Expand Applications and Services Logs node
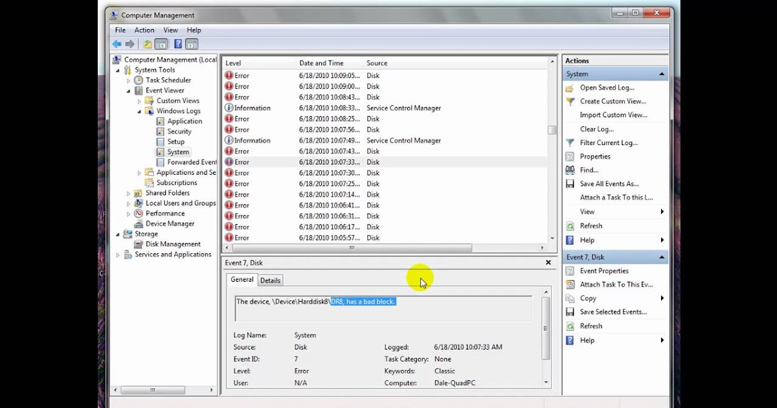The height and width of the screenshot is (408, 777). click(139, 173)
